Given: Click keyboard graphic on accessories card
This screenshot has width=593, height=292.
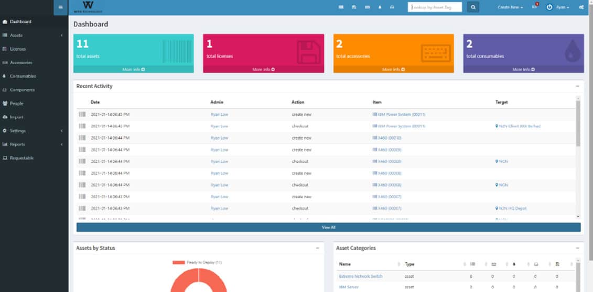Looking at the screenshot, I should click(436, 53).
